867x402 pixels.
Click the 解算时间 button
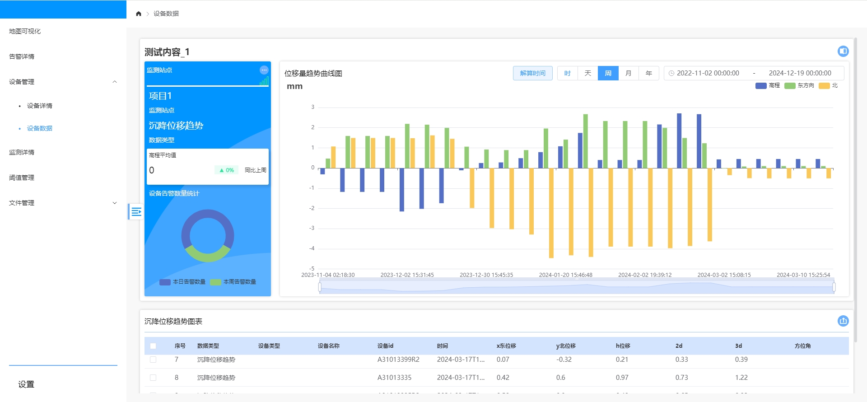click(533, 73)
